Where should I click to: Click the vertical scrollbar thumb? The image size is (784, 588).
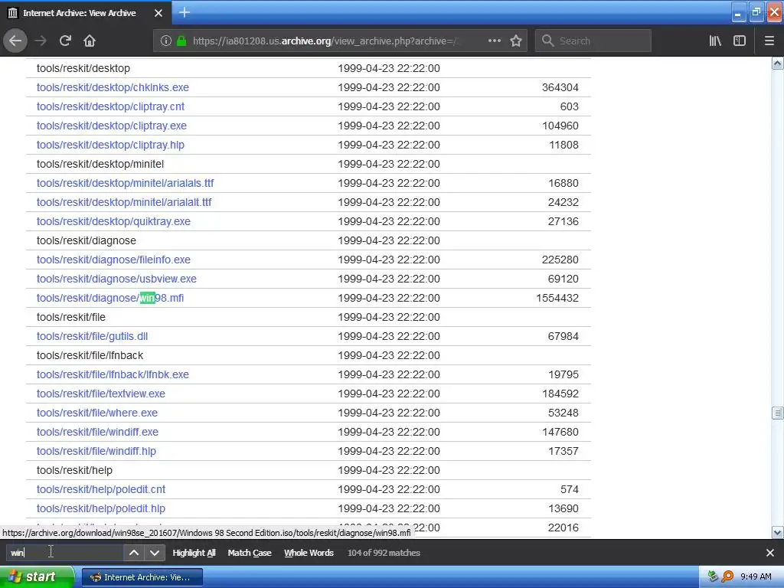pos(778,413)
